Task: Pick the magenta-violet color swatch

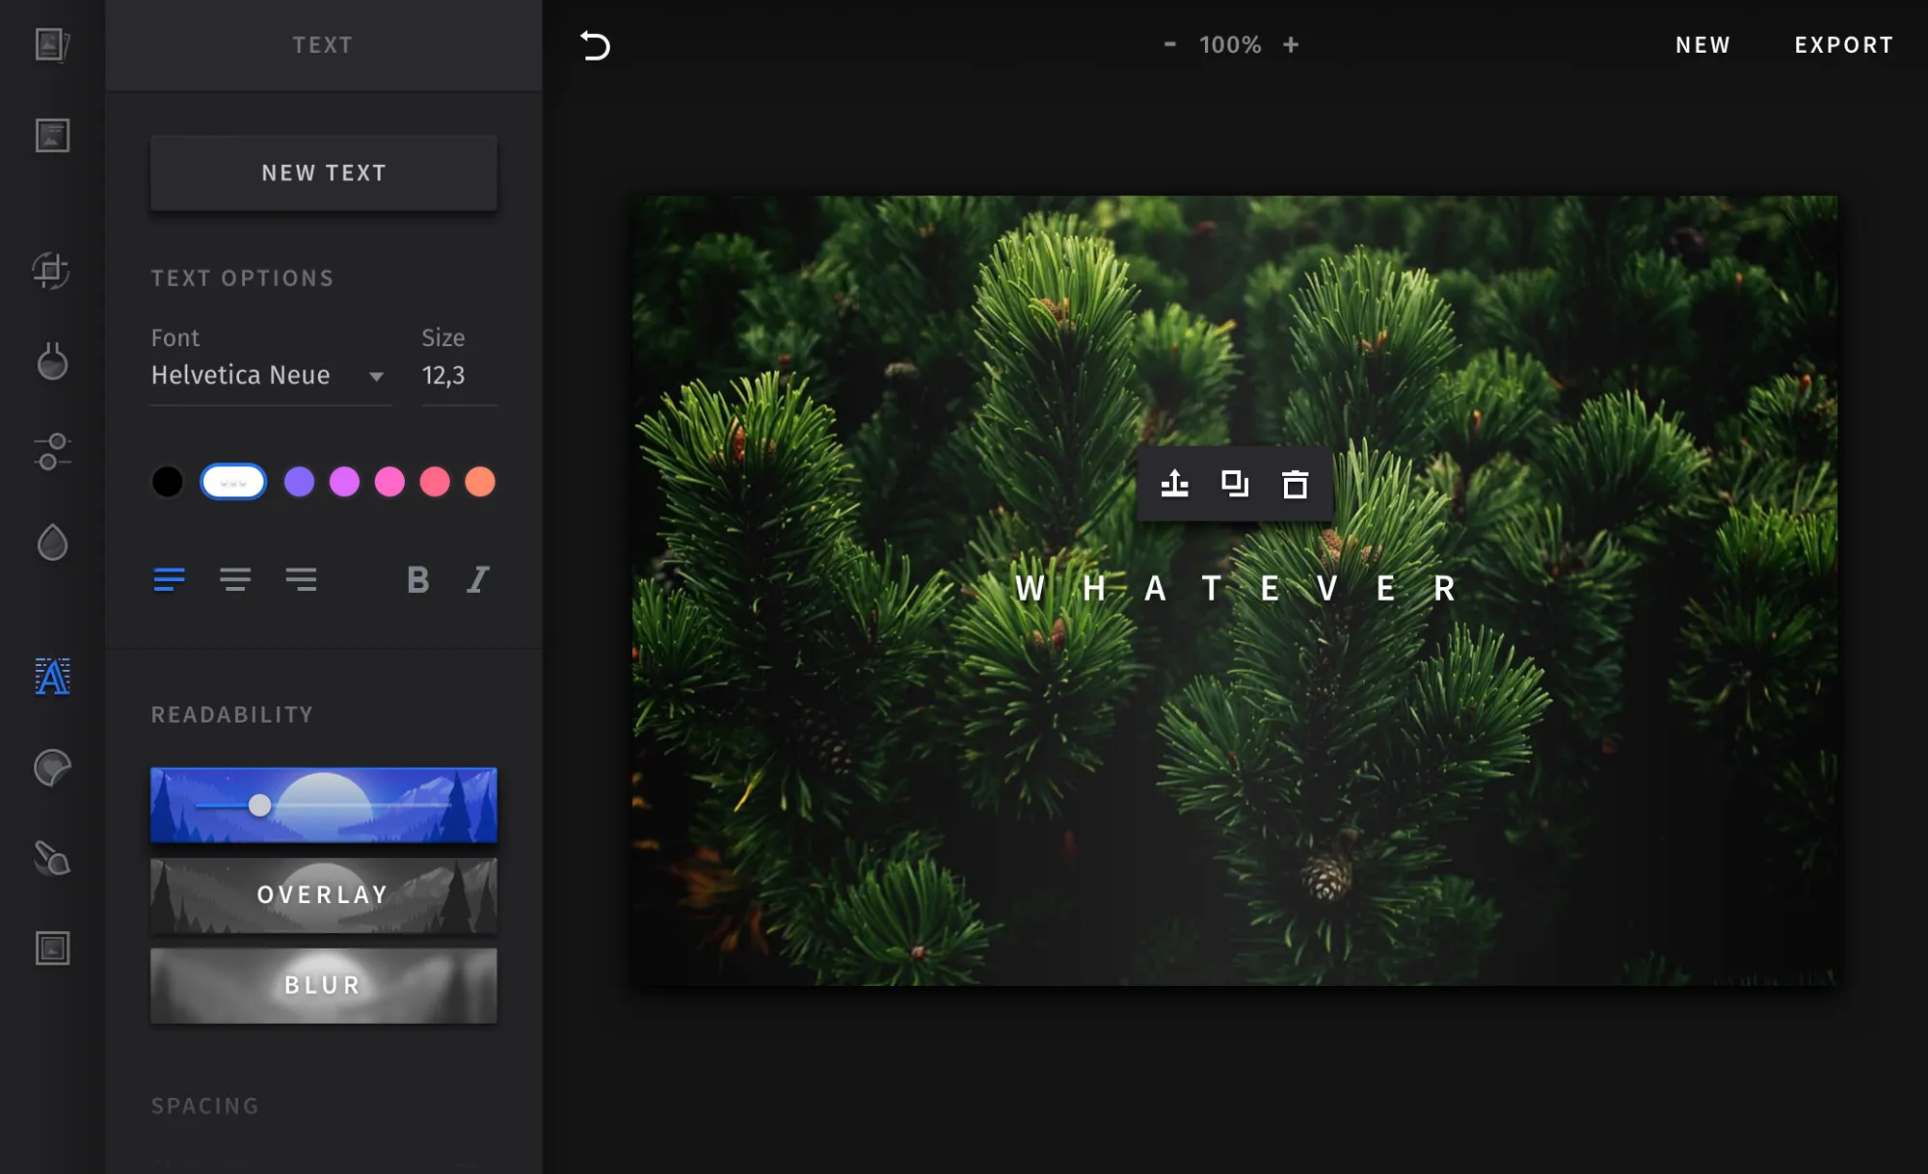Action: (x=344, y=481)
